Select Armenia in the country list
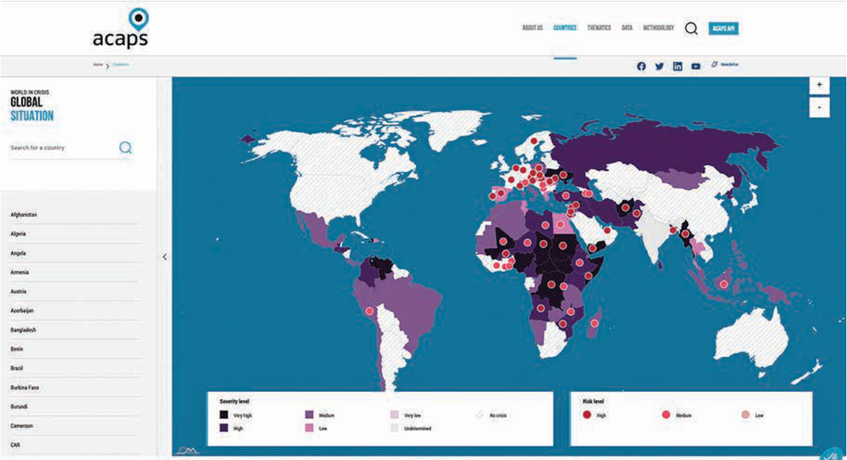The height and width of the screenshot is (460, 847). pyautogui.click(x=74, y=272)
